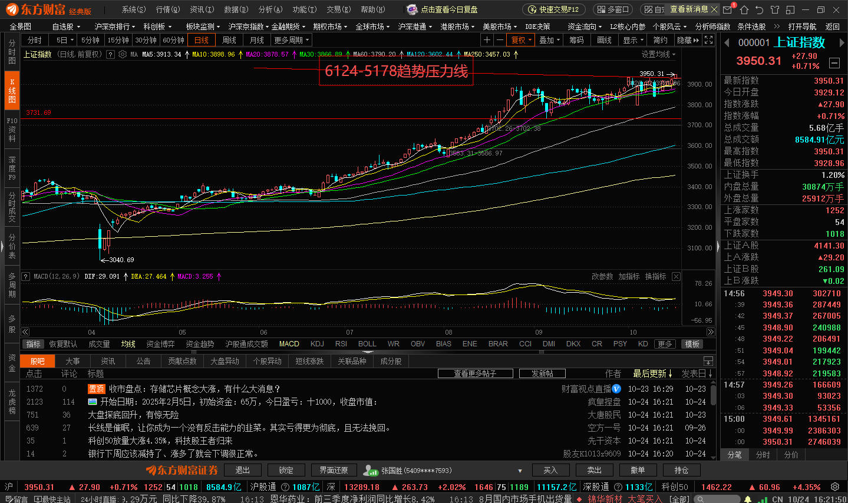Viewport: 848px width, 503px height.
Task: Open the 显示 dropdown
Action: click(x=633, y=40)
